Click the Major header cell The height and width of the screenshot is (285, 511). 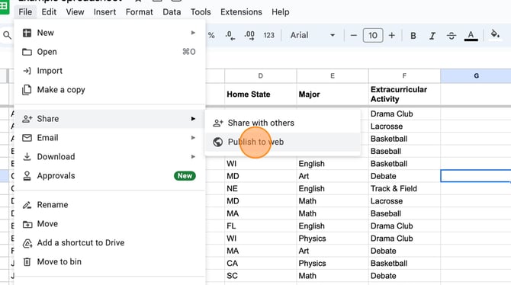pos(333,94)
